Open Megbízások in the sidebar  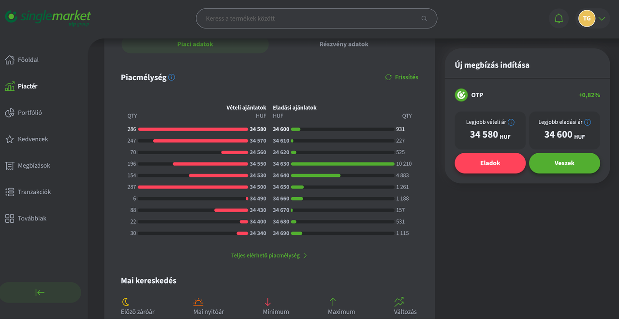(34, 166)
